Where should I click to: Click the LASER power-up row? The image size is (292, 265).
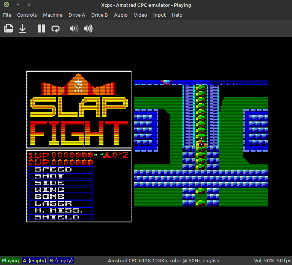pos(61,203)
